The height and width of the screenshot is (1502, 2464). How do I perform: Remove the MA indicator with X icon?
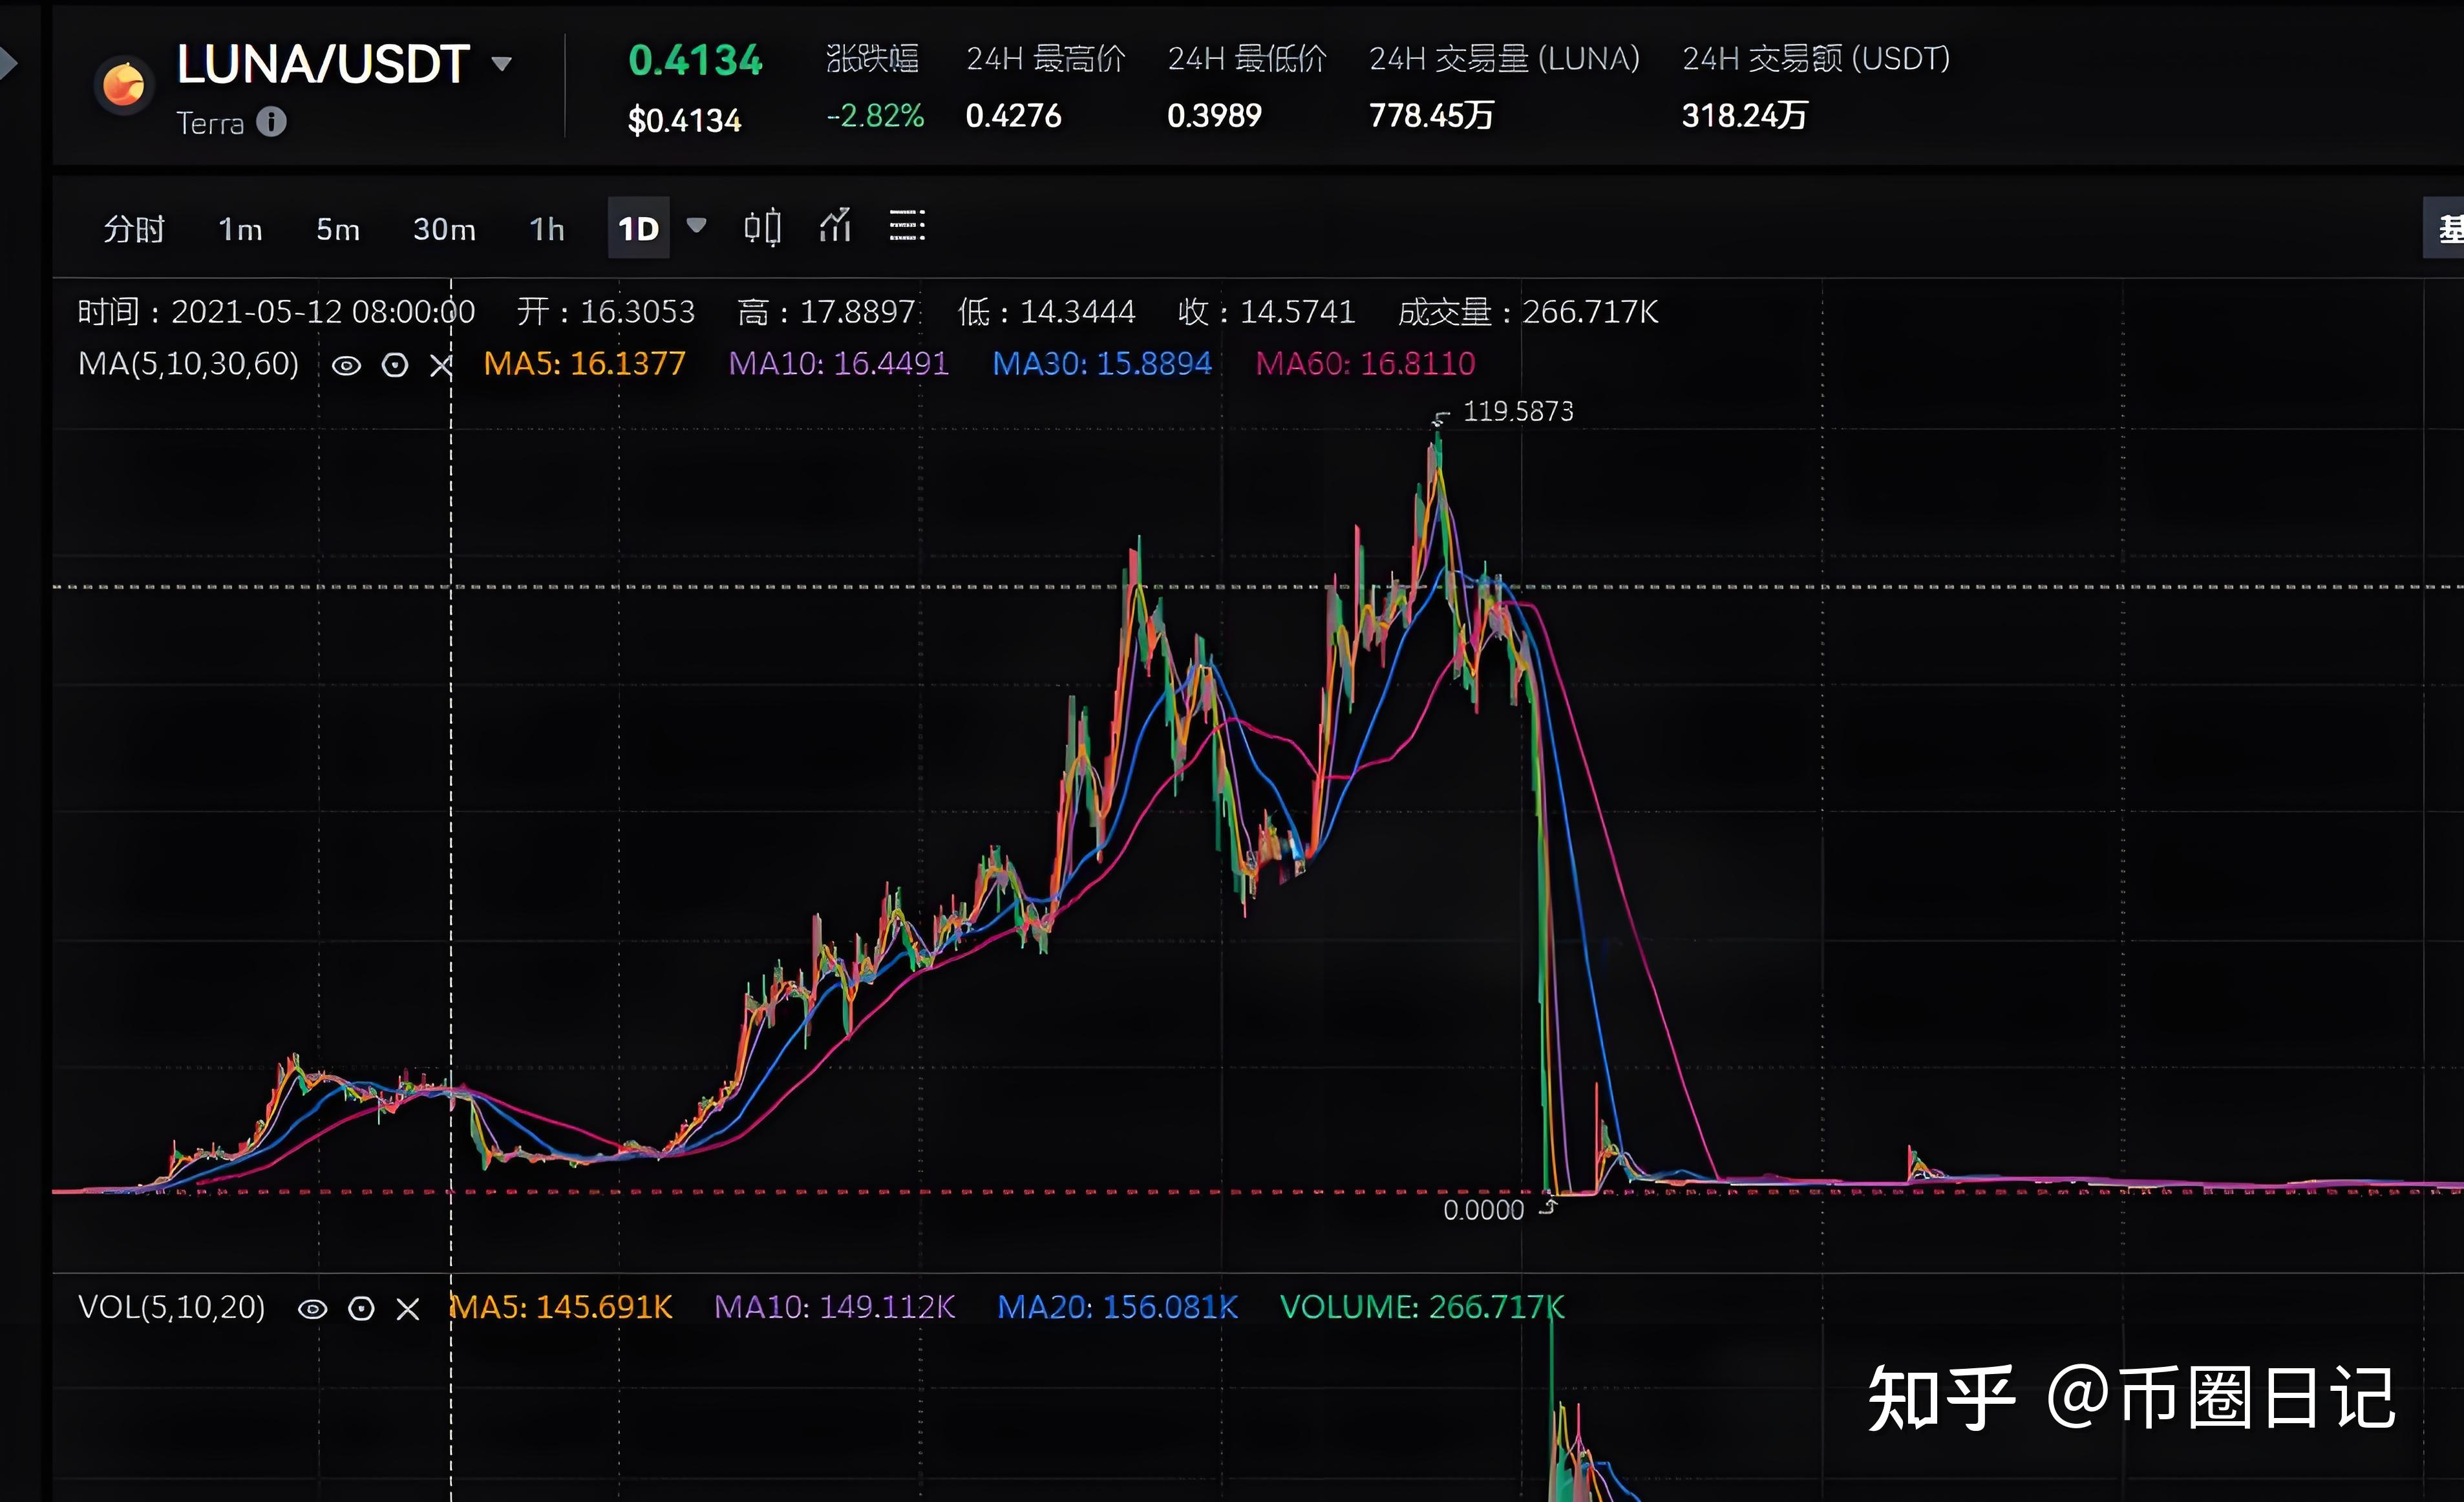coord(440,365)
